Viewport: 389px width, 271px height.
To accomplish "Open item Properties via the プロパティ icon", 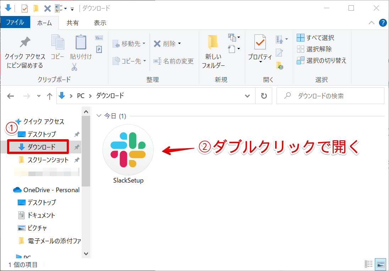I will coord(260,43).
